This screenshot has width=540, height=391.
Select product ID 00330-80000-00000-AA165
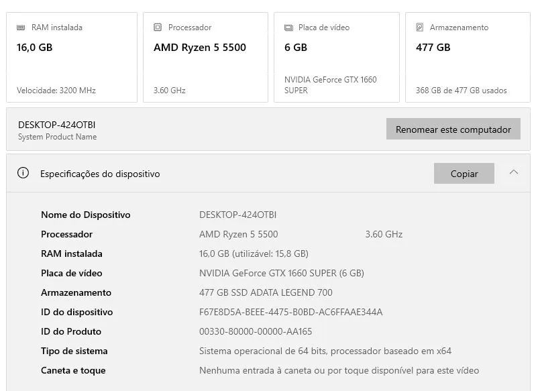pos(256,331)
